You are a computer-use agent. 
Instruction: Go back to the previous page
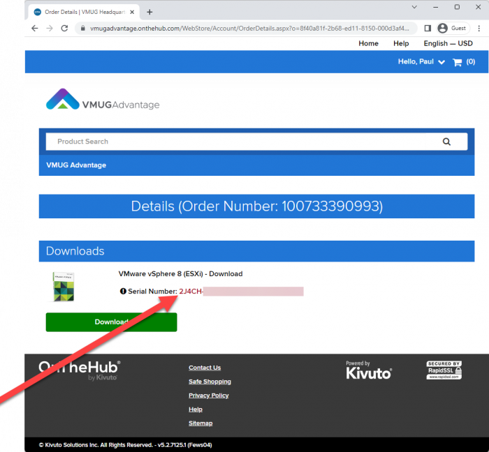35,29
